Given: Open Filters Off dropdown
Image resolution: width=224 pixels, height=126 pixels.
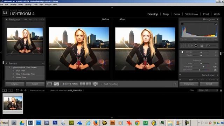Looking at the screenshot, I should click(x=208, y=90).
